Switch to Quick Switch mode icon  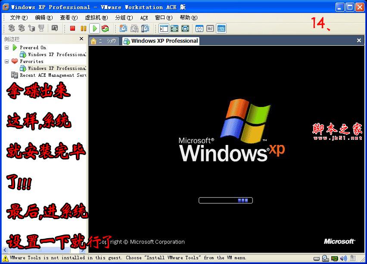coord(174,28)
